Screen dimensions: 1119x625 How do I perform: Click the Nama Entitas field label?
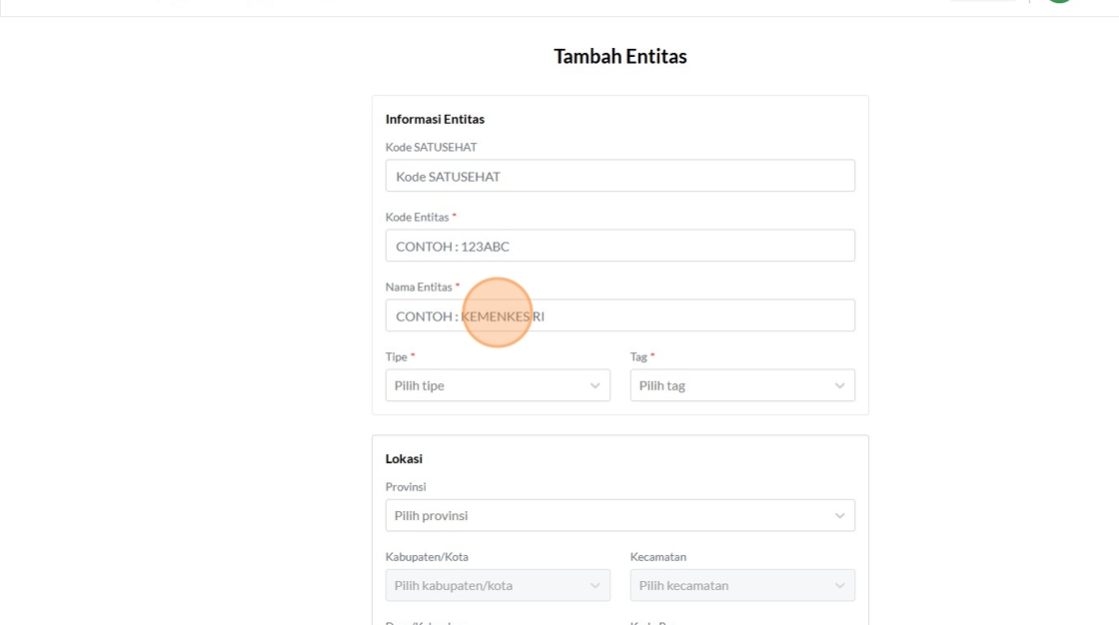(x=420, y=287)
